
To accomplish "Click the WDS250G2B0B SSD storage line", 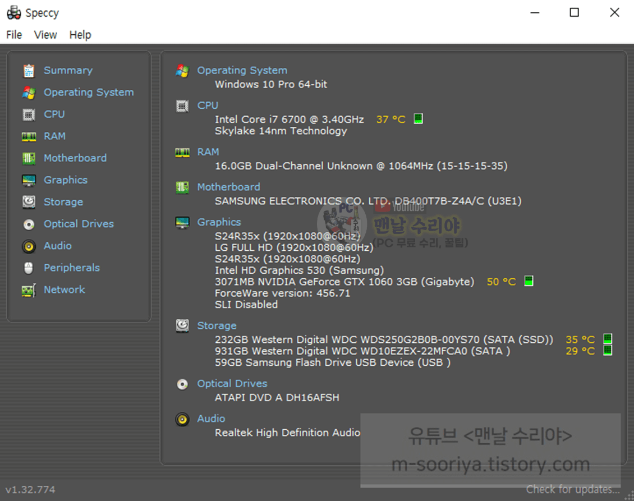I will [384, 339].
